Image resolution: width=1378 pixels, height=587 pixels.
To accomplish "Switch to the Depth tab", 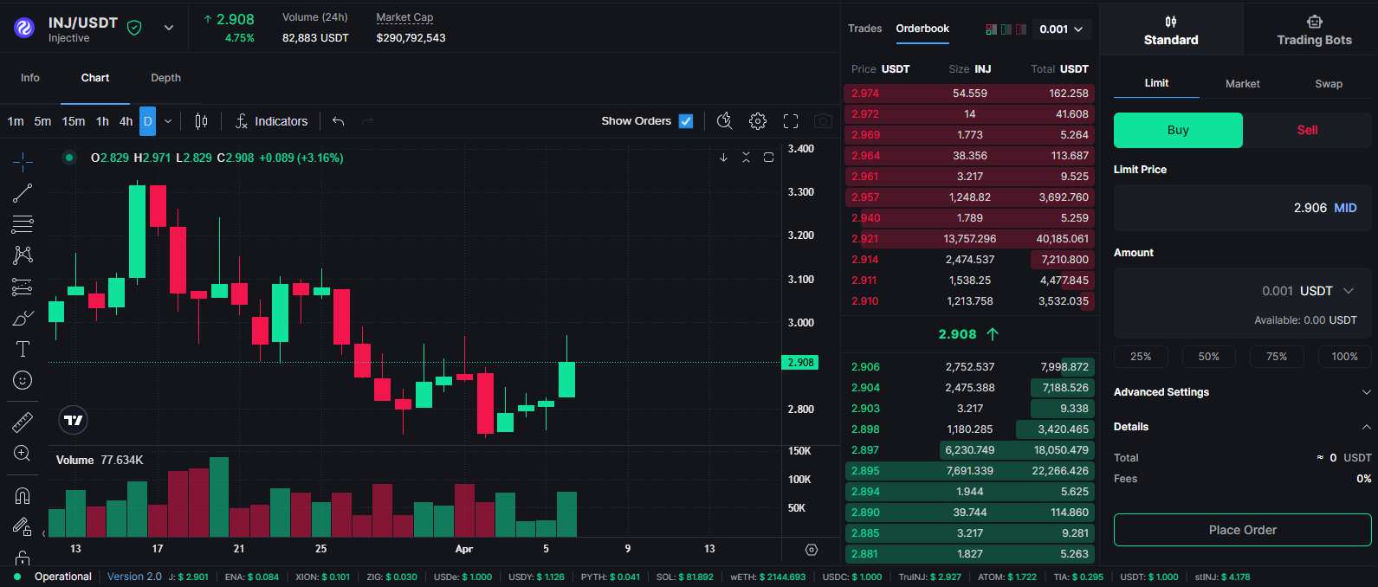I will tap(165, 78).
